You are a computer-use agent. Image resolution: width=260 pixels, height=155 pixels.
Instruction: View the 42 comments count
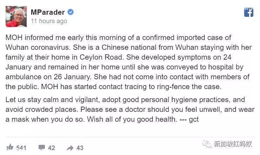(x=51, y=148)
